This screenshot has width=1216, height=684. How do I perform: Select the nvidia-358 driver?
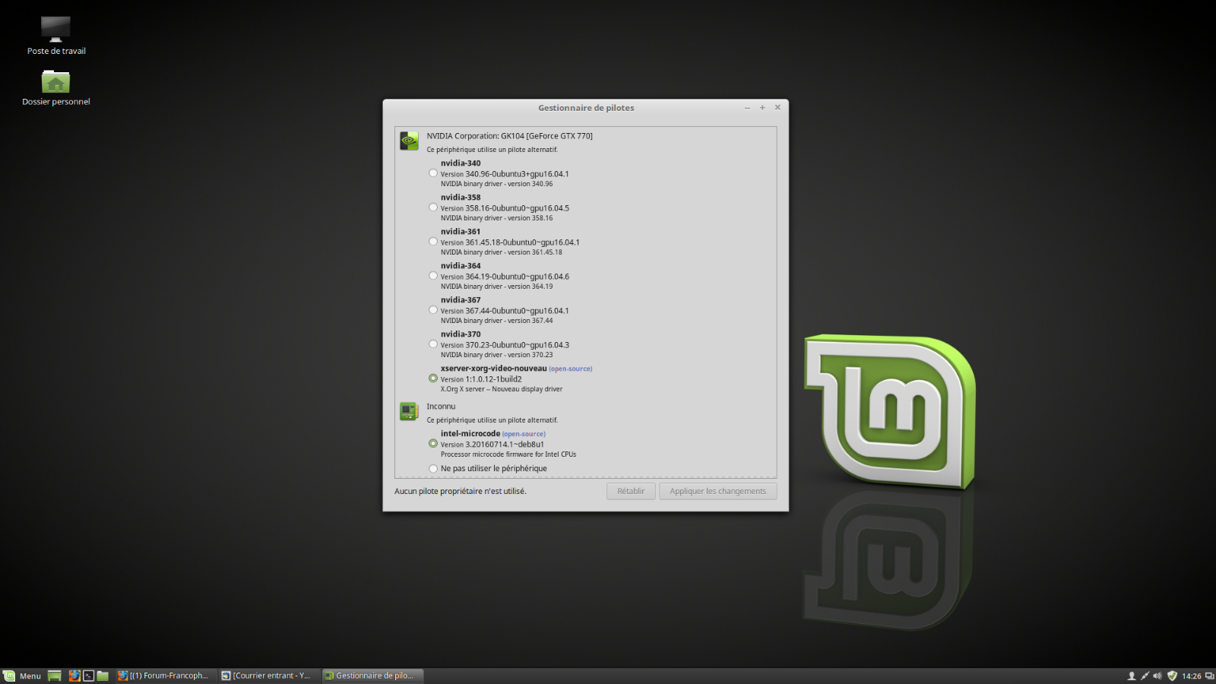pos(433,207)
